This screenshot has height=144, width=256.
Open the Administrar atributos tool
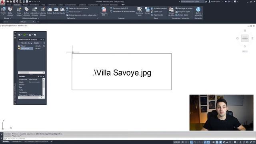click(35, 12)
